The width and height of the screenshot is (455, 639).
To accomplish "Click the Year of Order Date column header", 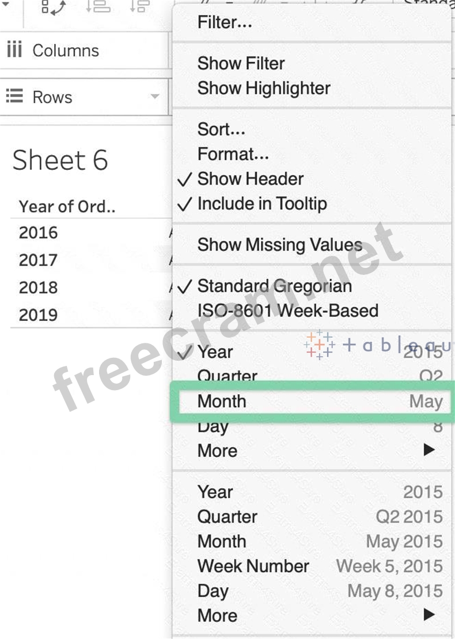I will (67, 206).
